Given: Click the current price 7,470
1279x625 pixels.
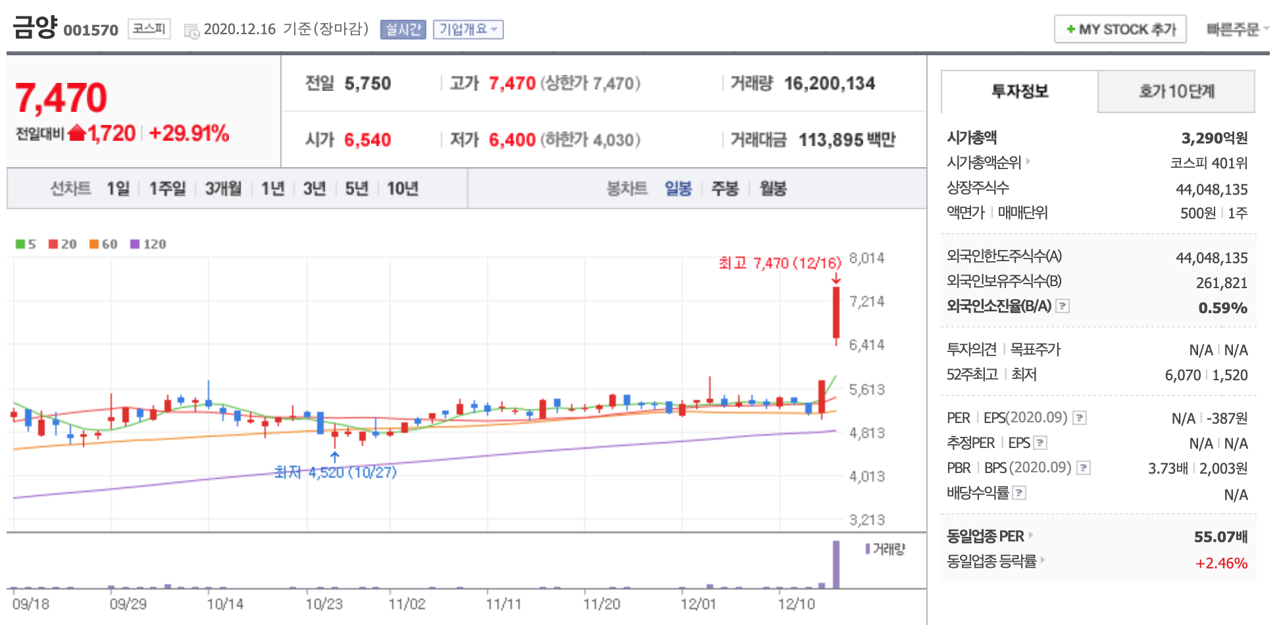Looking at the screenshot, I should pos(61,98).
